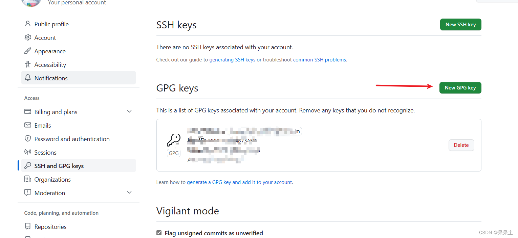Open Sessions via the broadcast icon

coord(27,152)
